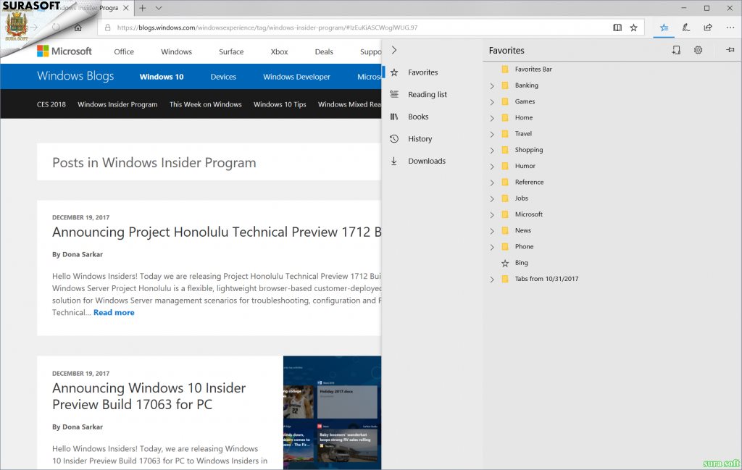This screenshot has width=742, height=470.
Task: Switch to History in hub
Action: [x=420, y=138]
